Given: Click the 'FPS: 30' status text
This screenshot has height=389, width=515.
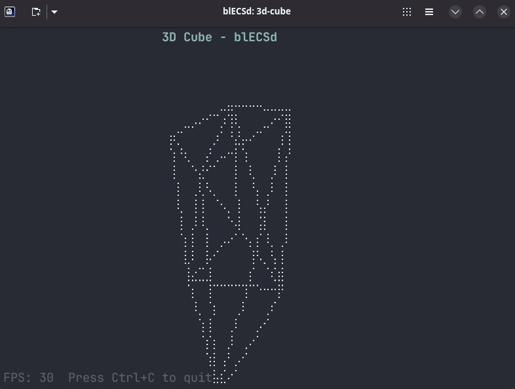Looking at the screenshot, I should click(28, 378).
